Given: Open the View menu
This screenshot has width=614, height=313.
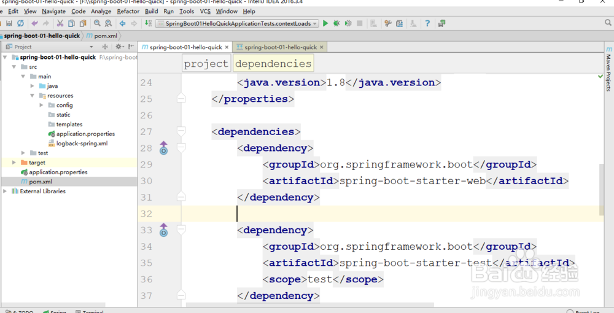Looking at the screenshot, I should pos(30,11).
